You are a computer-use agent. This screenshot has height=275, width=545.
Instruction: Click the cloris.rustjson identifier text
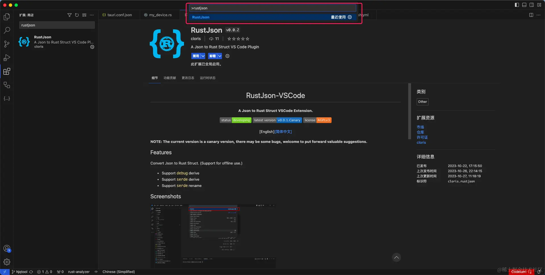click(x=461, y=181)
